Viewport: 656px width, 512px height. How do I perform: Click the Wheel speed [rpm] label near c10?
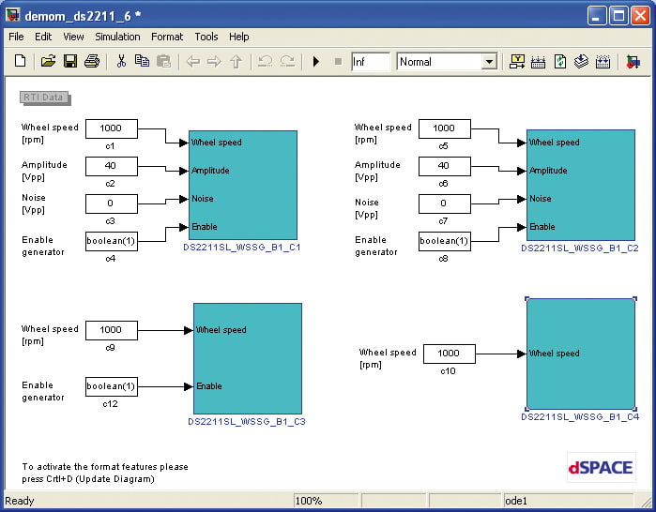pyautogui.click(x=388, y=358)
